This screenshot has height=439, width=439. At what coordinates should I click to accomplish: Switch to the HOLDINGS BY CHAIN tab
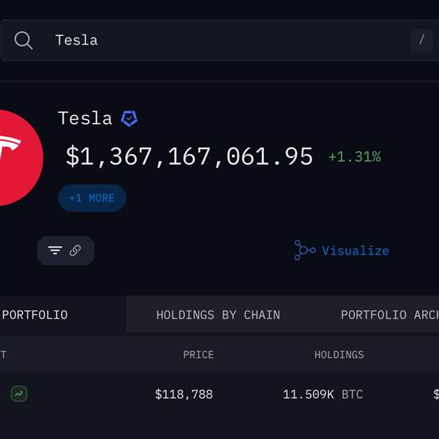(218, 315)
